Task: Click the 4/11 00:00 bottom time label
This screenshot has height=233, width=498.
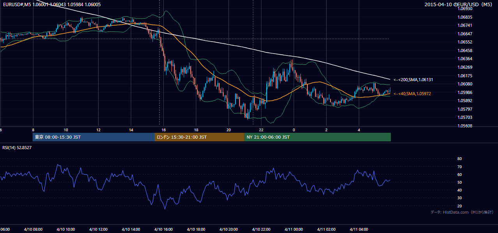Action: click(x=294, y=229)
